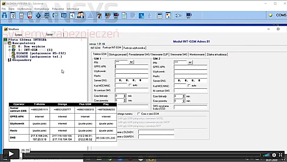This screenshot has height=162, width=287.
Task: Click the ód button next to SIM 1 PIN
Action: pos(131,62)
